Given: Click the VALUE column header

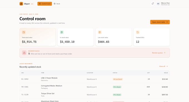Looking at the screenshot, I should (x=166, y=73).
